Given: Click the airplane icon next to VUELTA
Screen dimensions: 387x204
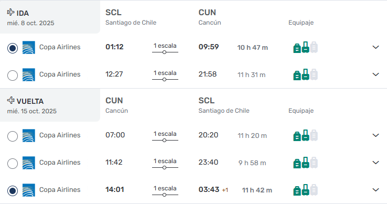Looking at the screenshot, I should point(10,100).
